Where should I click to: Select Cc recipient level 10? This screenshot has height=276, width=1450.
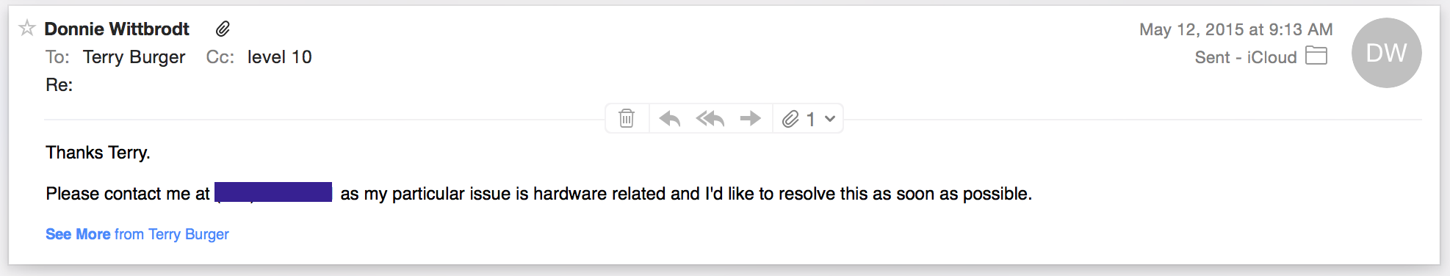(x=280, y=57)
